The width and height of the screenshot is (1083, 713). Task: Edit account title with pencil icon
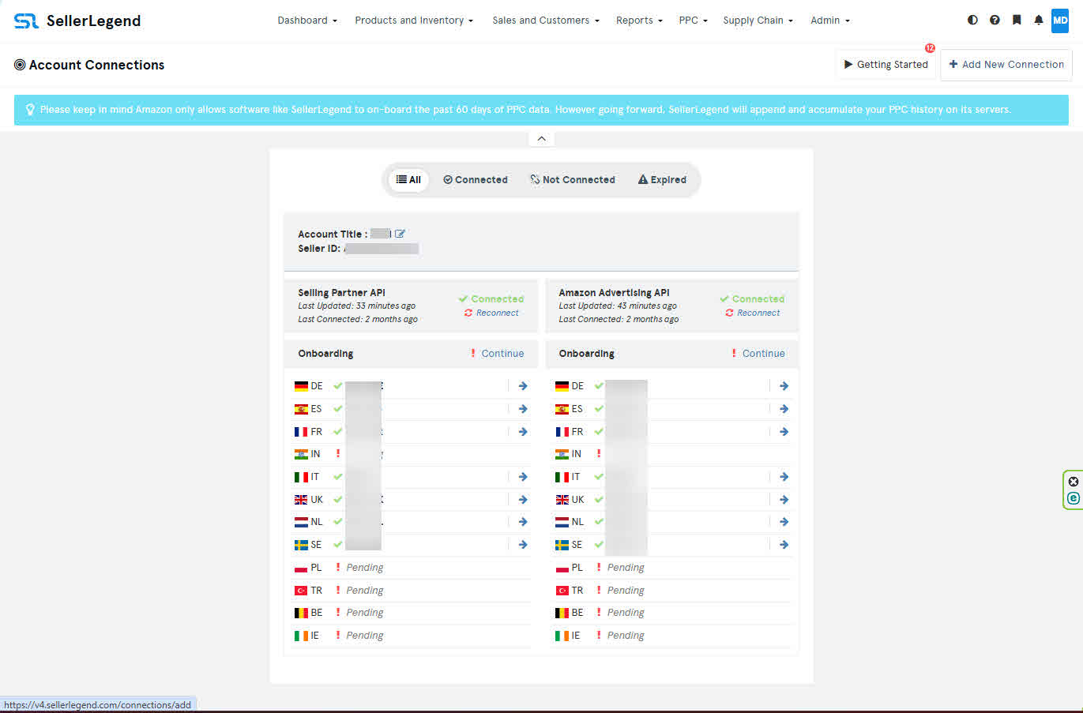tap(400, 234)
